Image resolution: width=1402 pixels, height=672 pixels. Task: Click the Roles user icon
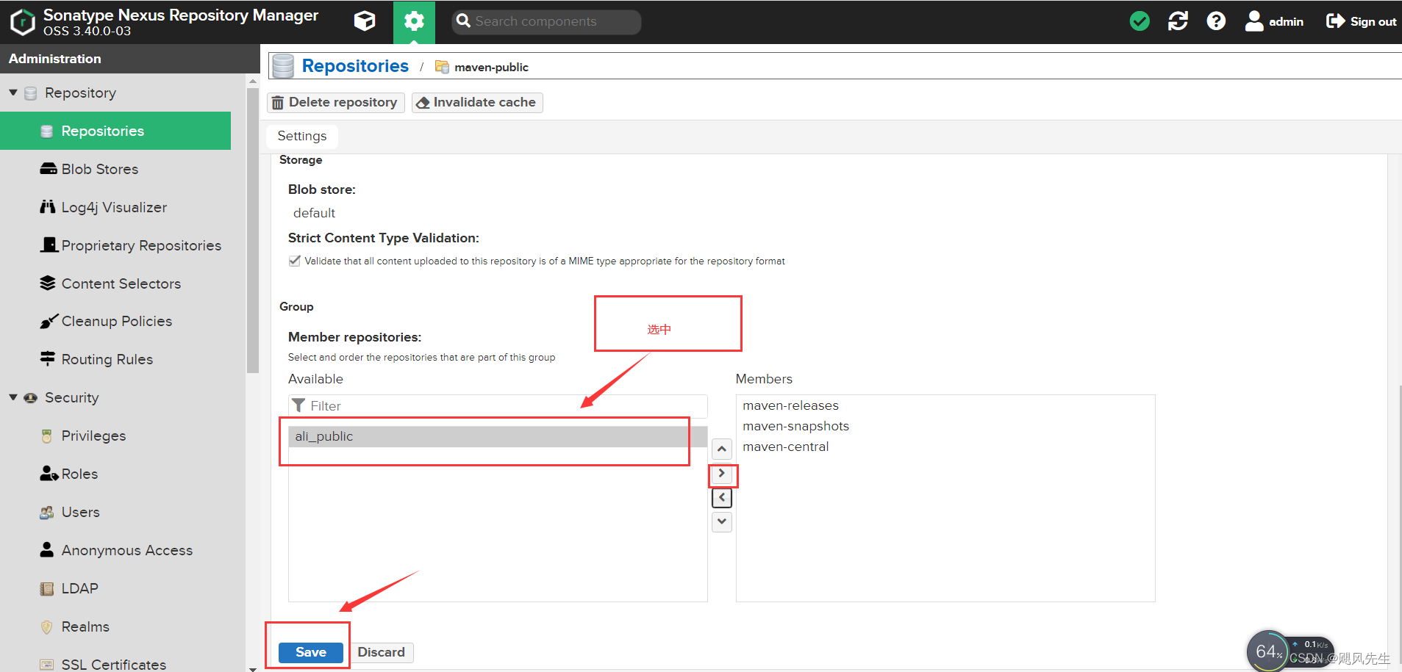click(49, 473)
